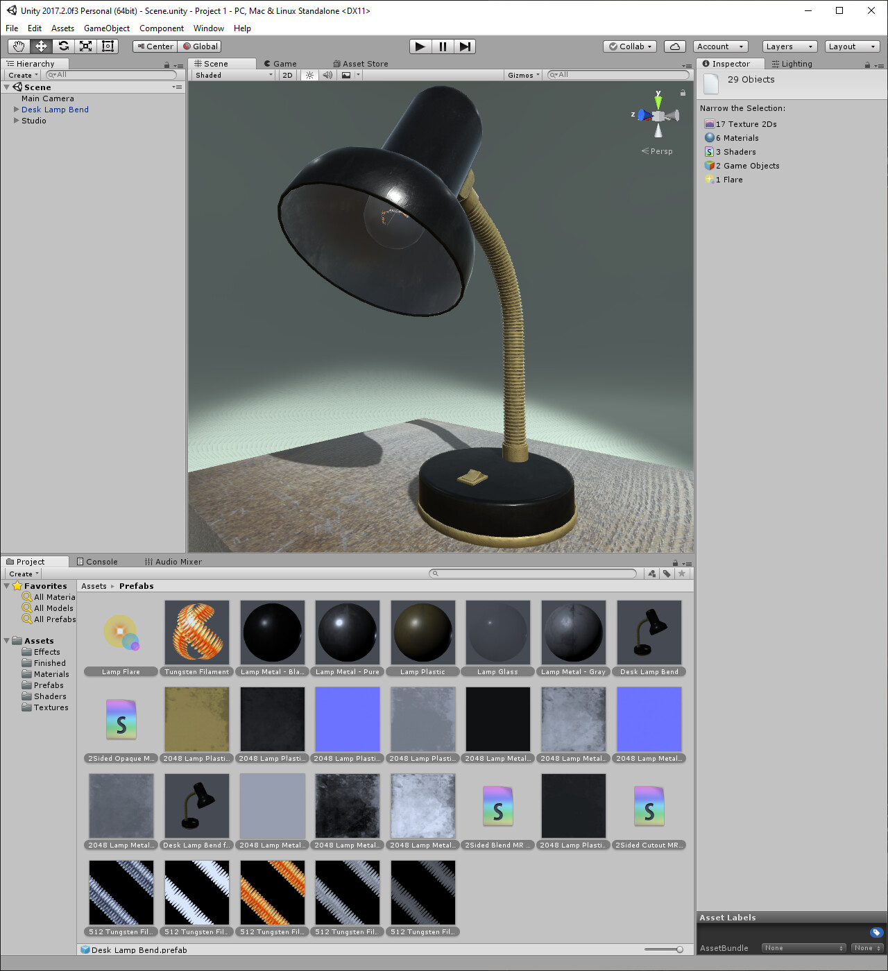Toggle scene lighting preview
The width and height of the screenshot is (888, 971).
click(x=309, y=75)
